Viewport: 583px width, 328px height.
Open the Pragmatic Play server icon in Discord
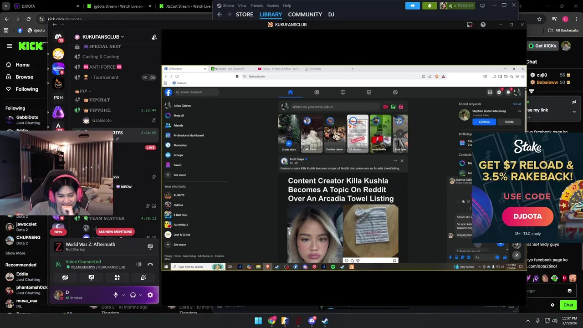click(58, 84)
